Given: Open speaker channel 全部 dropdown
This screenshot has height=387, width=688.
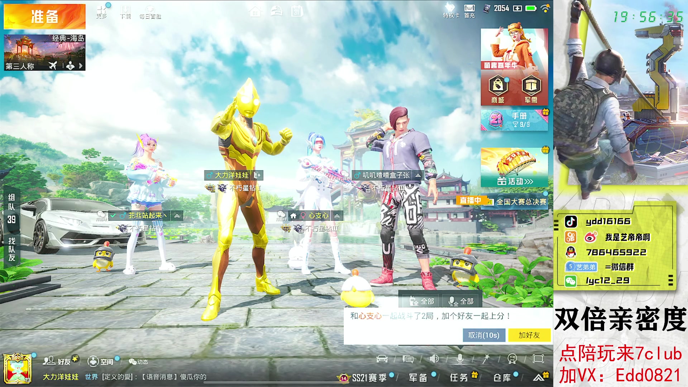Looking at the screenshot, I should tap(422, 301).
